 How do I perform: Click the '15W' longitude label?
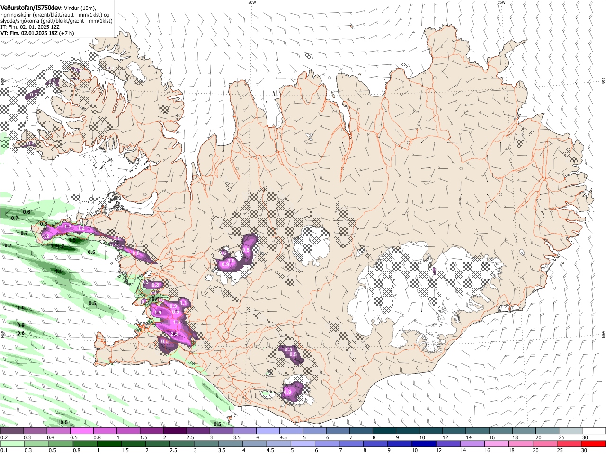click(x=501, y=2)
